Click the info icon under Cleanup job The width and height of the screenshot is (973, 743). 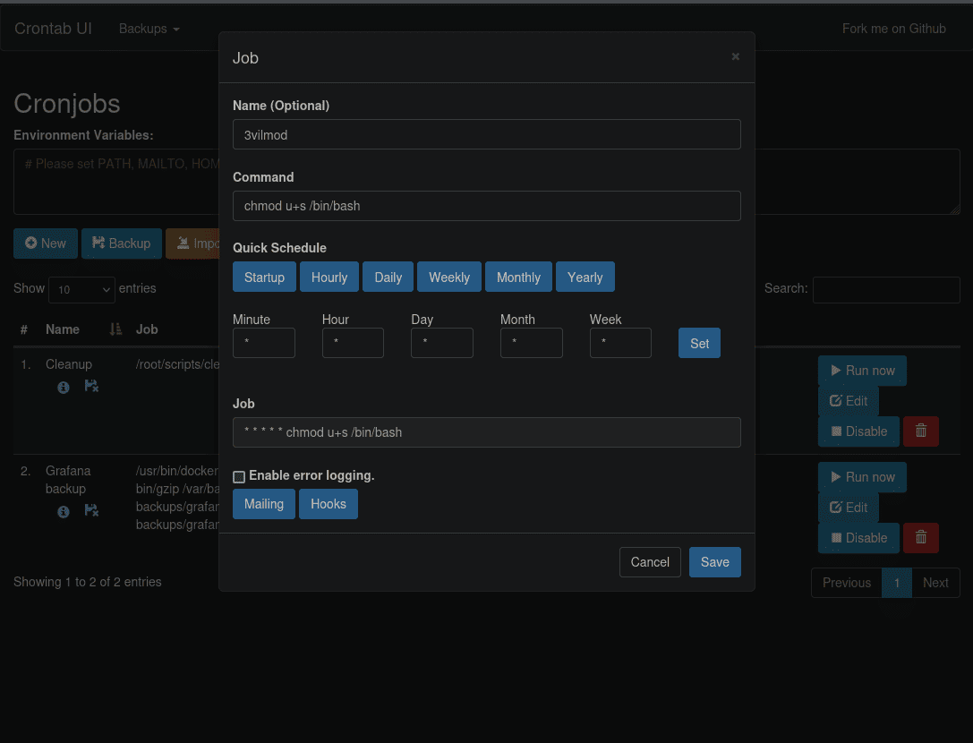pos(64,388)
